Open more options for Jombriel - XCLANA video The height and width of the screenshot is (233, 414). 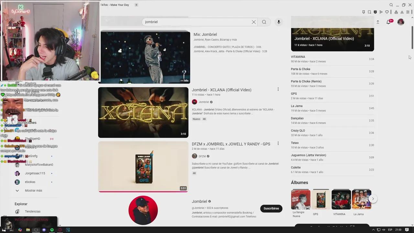click(x=278, y=89)
